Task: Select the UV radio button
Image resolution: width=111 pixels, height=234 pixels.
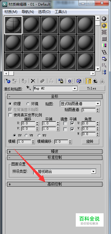Action: [x=15, y=135]
